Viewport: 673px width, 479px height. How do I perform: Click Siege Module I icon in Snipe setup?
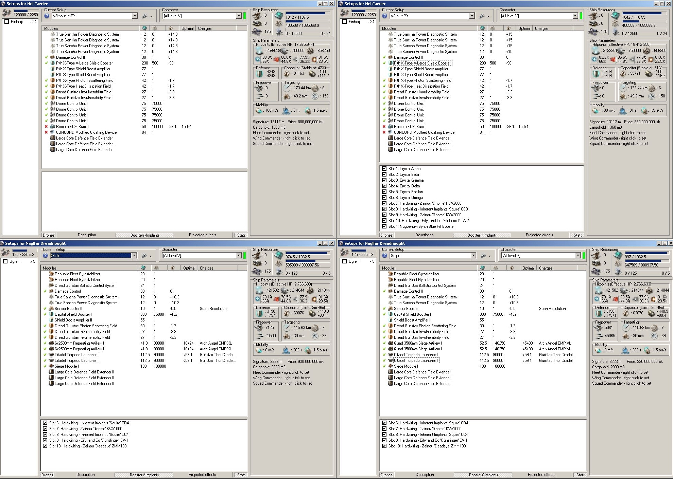391,366
